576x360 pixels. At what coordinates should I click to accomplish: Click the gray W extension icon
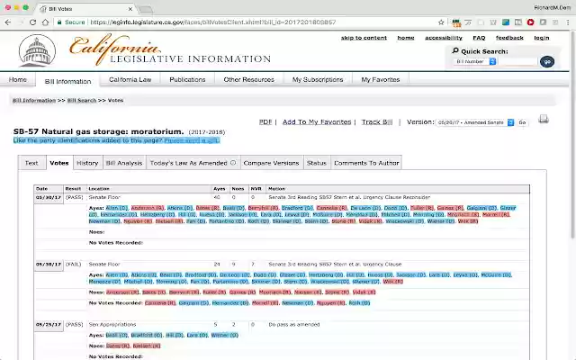coord(493,22)
